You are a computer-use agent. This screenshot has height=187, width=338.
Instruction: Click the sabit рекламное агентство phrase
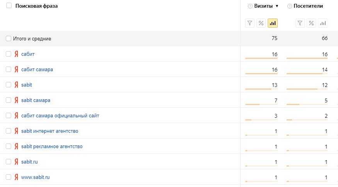click(52, 147)
